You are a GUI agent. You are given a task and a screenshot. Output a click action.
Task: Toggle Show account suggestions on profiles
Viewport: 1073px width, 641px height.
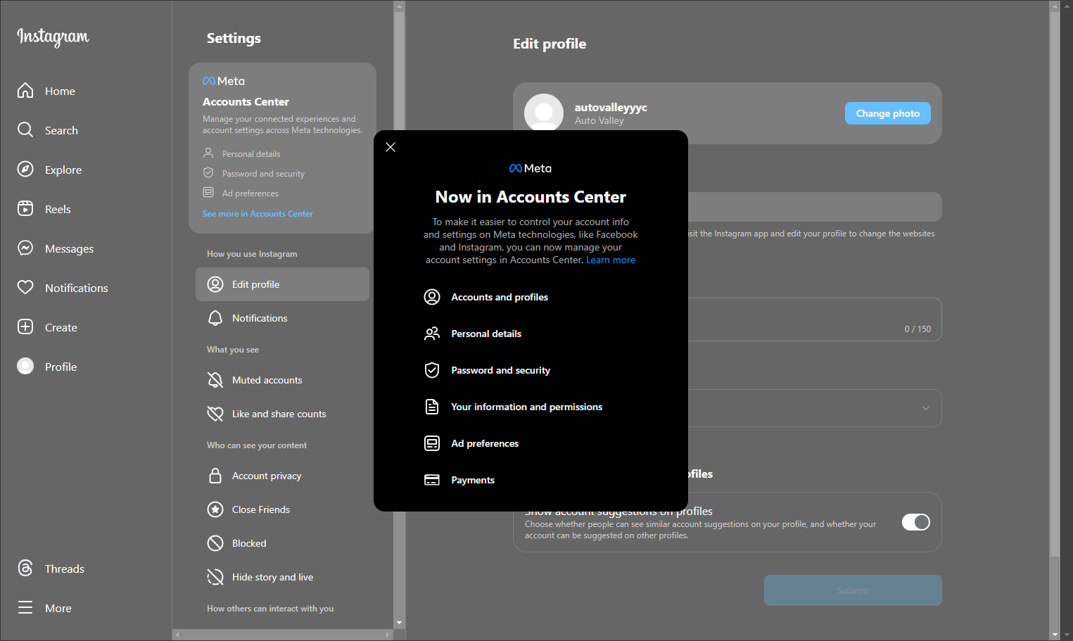[916, 522]
